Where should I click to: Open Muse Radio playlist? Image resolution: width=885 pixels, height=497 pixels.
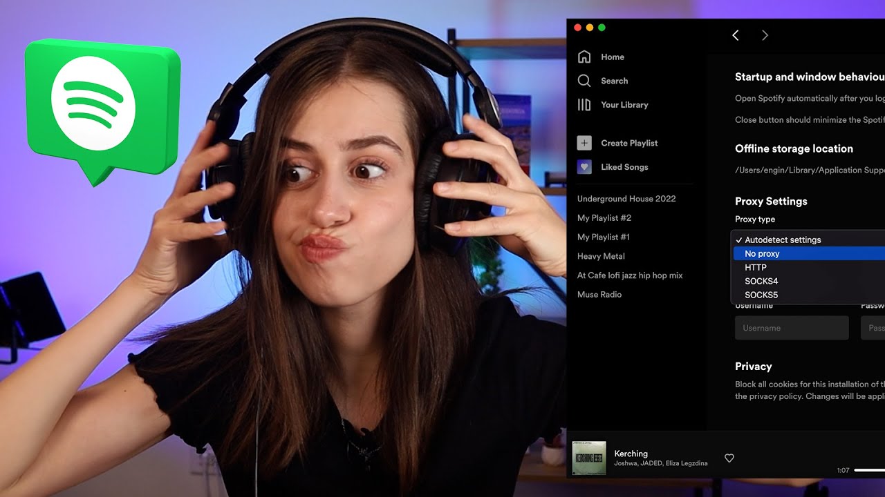(599, 295)
